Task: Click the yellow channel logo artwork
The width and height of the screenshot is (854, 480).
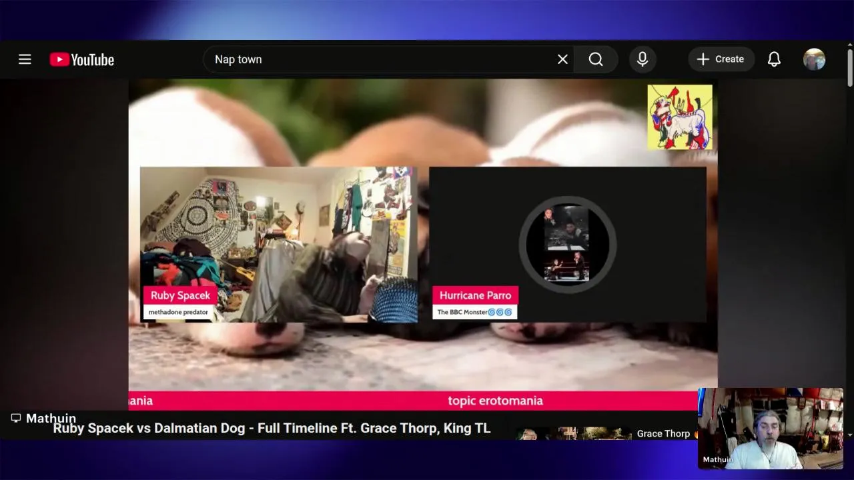Action: click(680, 117)
